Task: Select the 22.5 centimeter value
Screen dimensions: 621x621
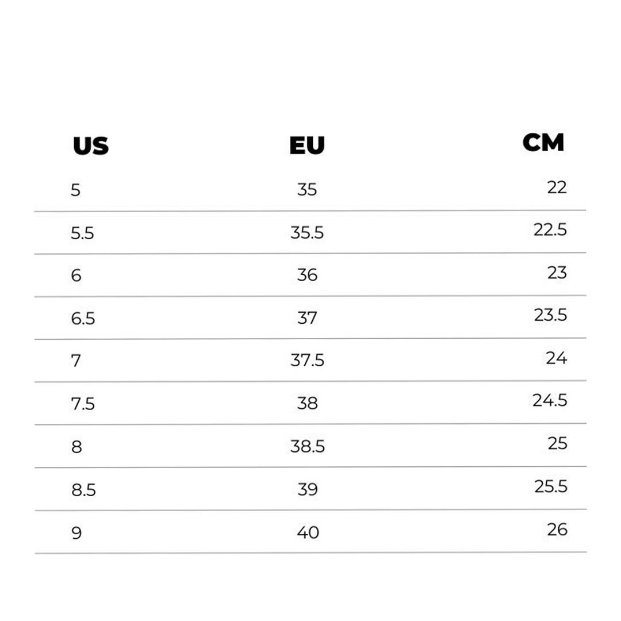Action: [x=550, y=229]
